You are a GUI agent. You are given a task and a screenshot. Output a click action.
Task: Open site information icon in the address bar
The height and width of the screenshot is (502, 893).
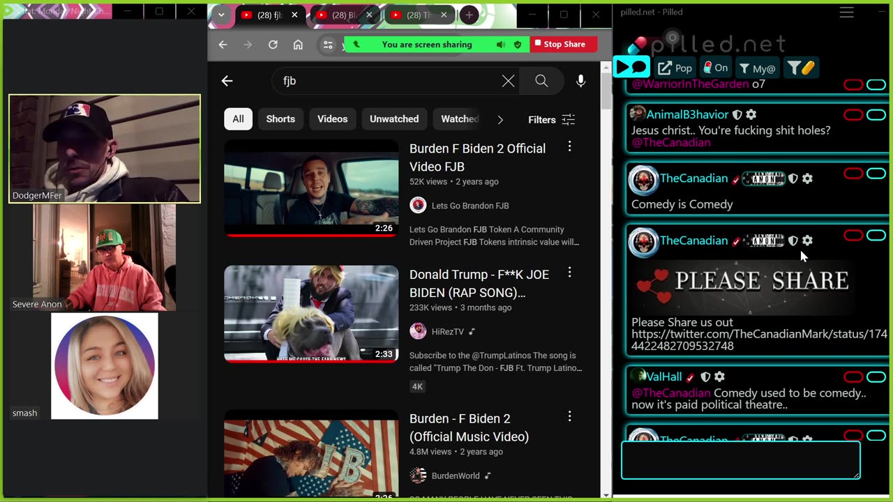(328, 45)
